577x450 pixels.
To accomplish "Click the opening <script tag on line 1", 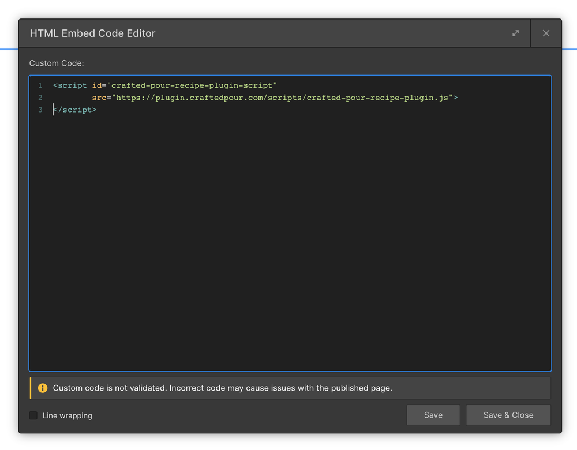I will tap(70, 85).
